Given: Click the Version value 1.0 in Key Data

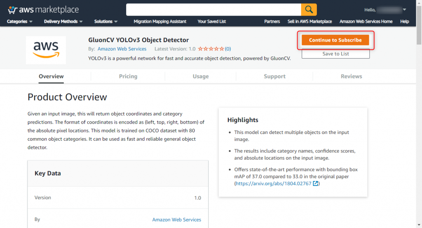Looking at the screenshot, I should 197,198.
